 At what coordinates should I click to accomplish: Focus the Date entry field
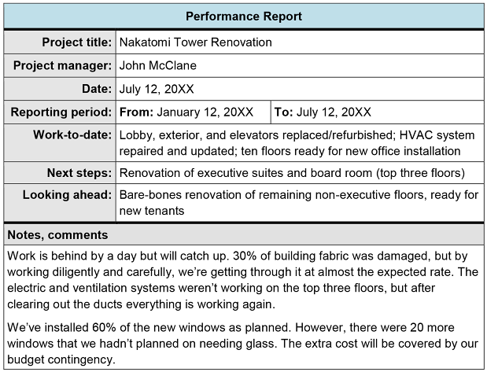[x=299, y=89]
